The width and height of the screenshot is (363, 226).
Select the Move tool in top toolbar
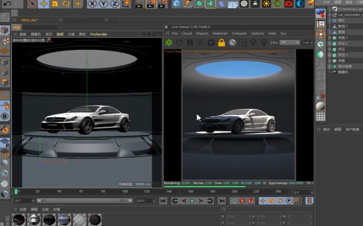coord(44,4)
